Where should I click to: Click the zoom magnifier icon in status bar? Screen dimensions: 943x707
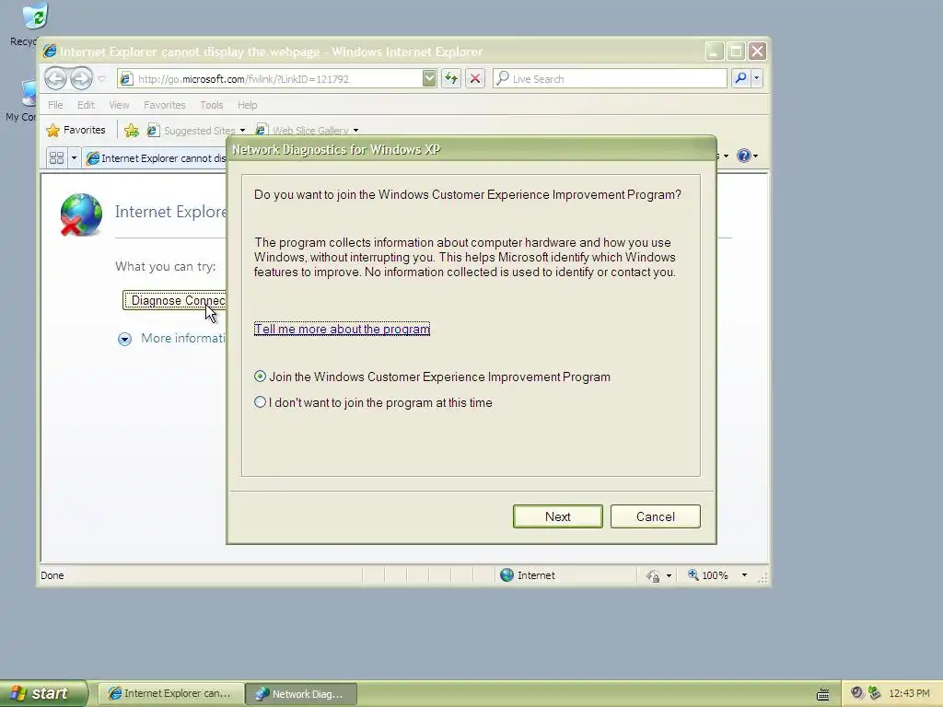(693, 575)
